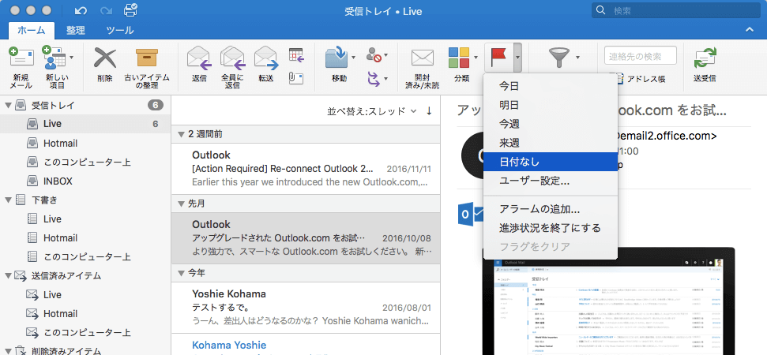Open dropdown arrow next to 移動
This screenshot has width=767, height=355.
coord(353,57)
